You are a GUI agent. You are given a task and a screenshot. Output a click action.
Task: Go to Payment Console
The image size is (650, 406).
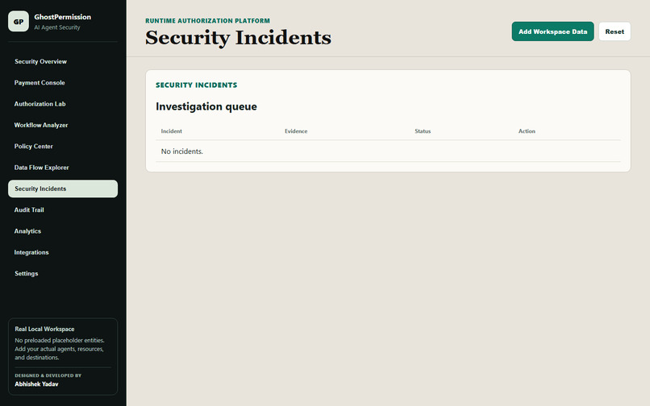coord(63,82)
